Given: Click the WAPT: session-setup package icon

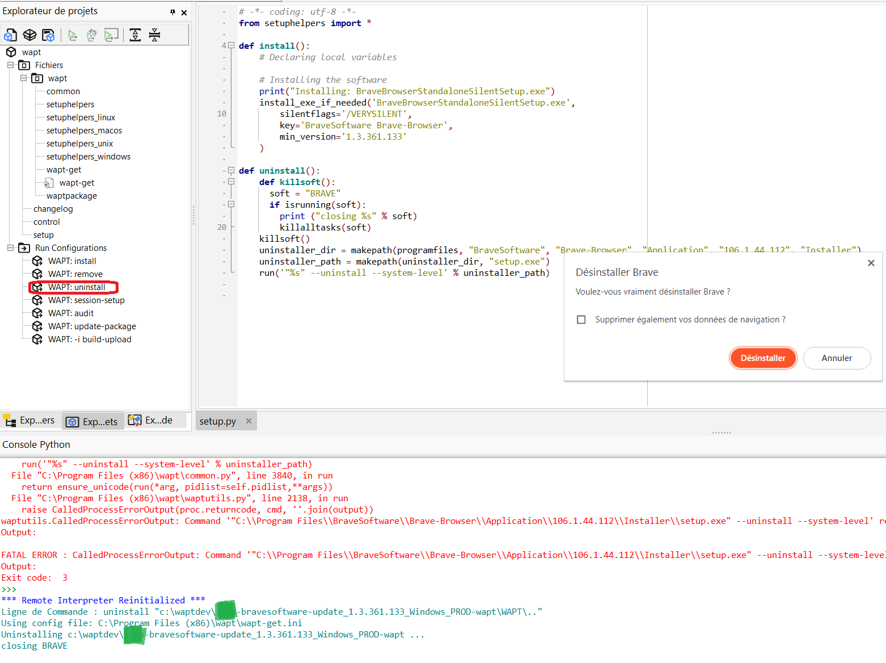Looking at the screenshot, I should [x=37, y=300].
